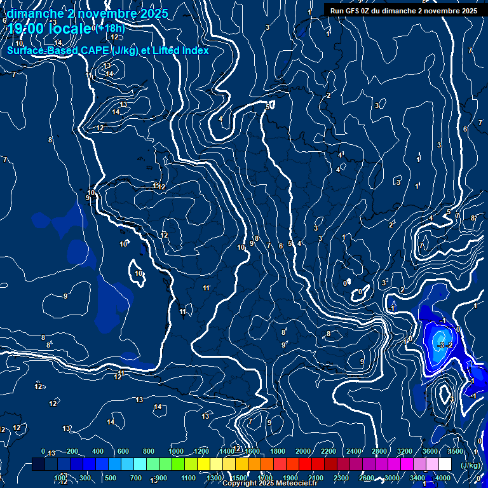The image size is (488, 488).
Task: Click the '1800' legend value
Action: coord(277,451)
